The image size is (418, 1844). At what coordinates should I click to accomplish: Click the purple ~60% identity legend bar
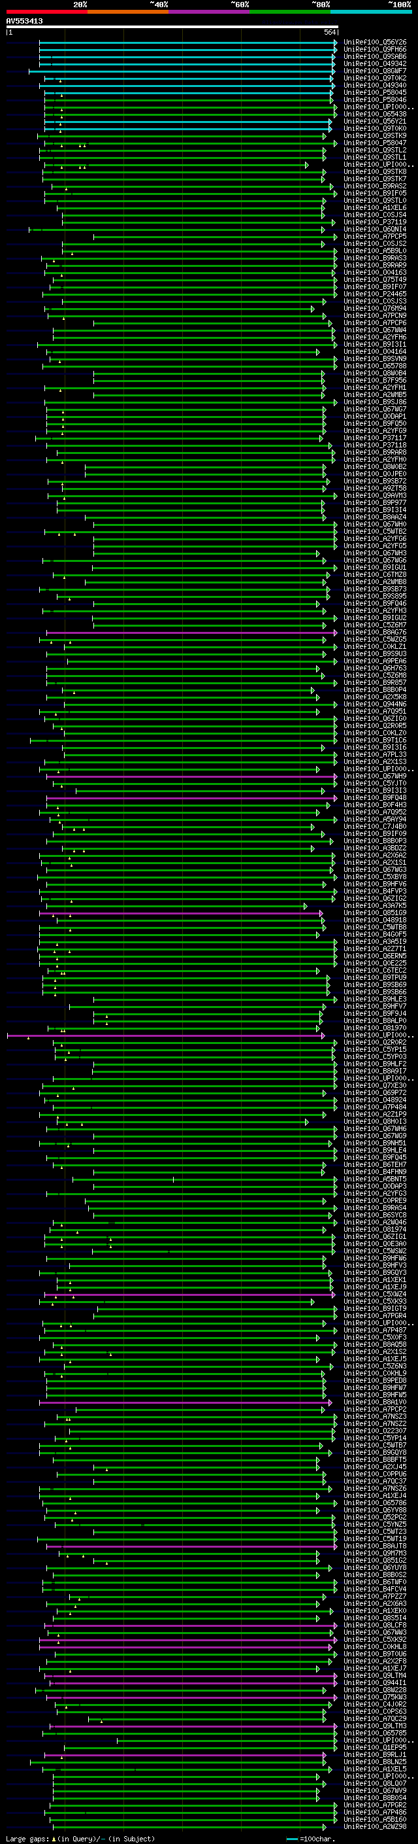(208, 12)
